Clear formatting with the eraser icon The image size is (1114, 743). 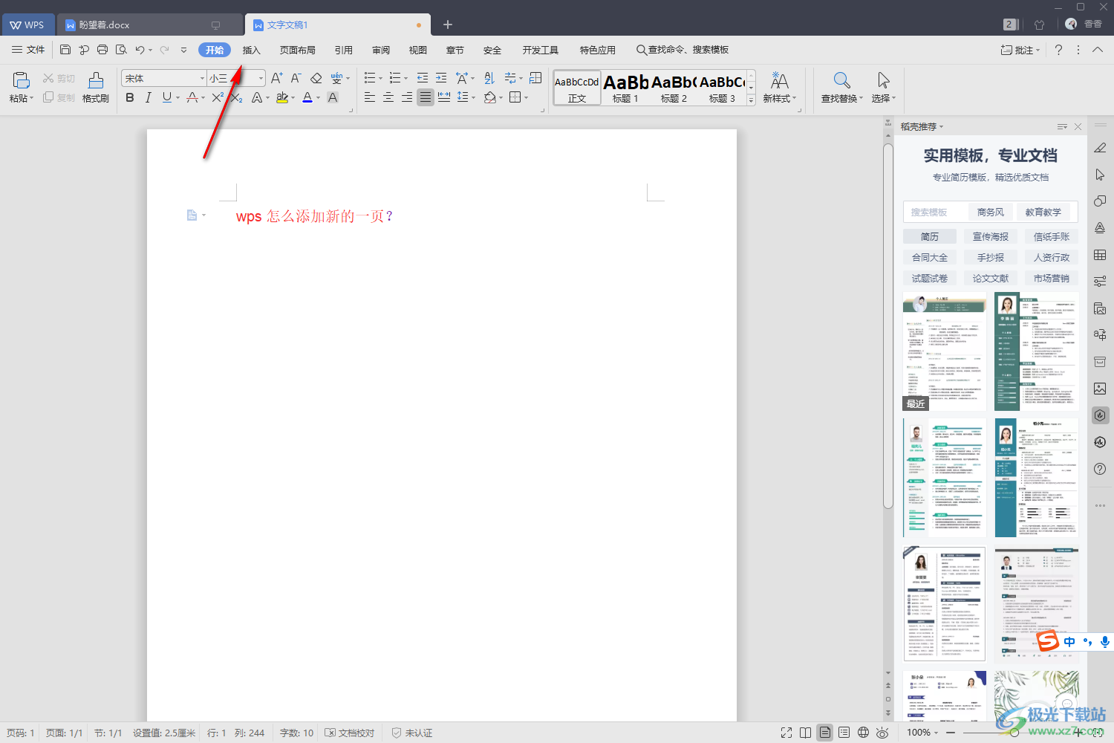click(316, 78)
